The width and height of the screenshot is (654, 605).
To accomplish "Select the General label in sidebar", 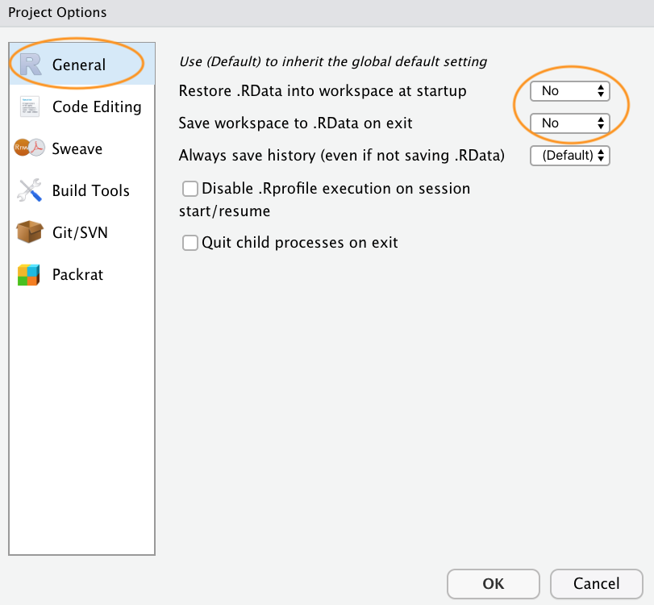I will [x=79, y=65].
